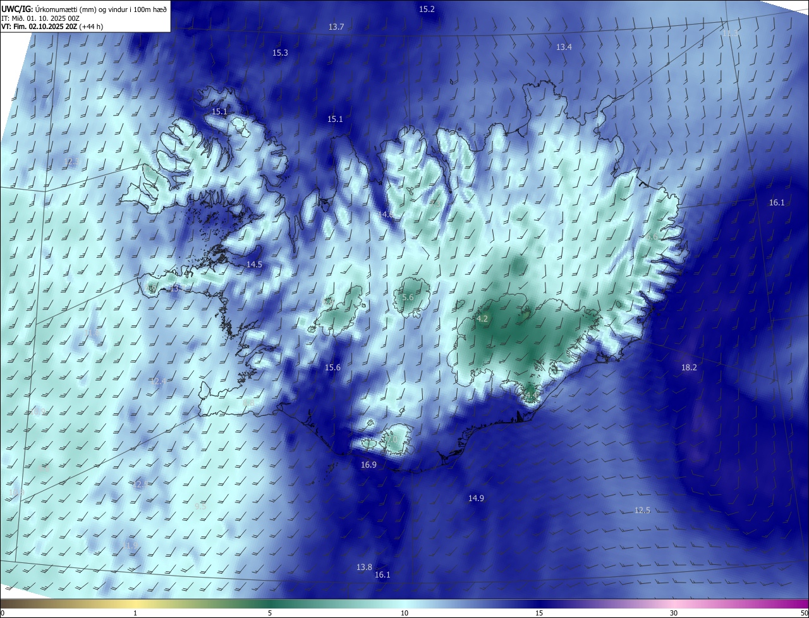Image resolution: width=809 pixels, height=618 pixels.
Task: Click the 15.6 value label
Action: (x=332, y=367)
